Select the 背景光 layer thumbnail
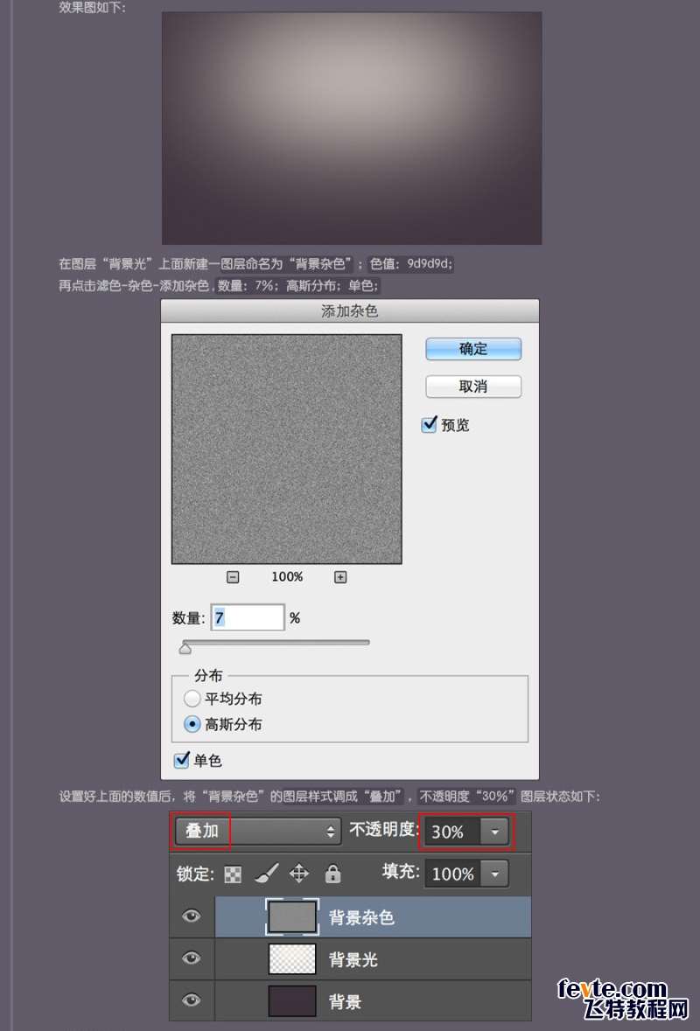Screen dimensions: 700x1031 point(292,958)
